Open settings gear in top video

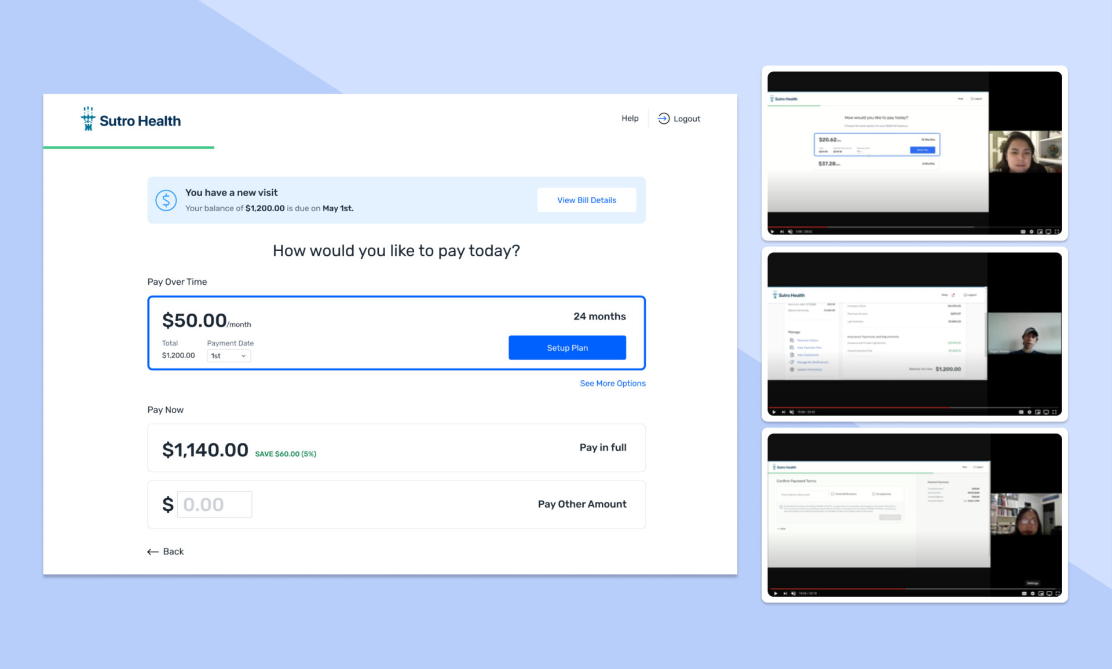point(1031,231)
